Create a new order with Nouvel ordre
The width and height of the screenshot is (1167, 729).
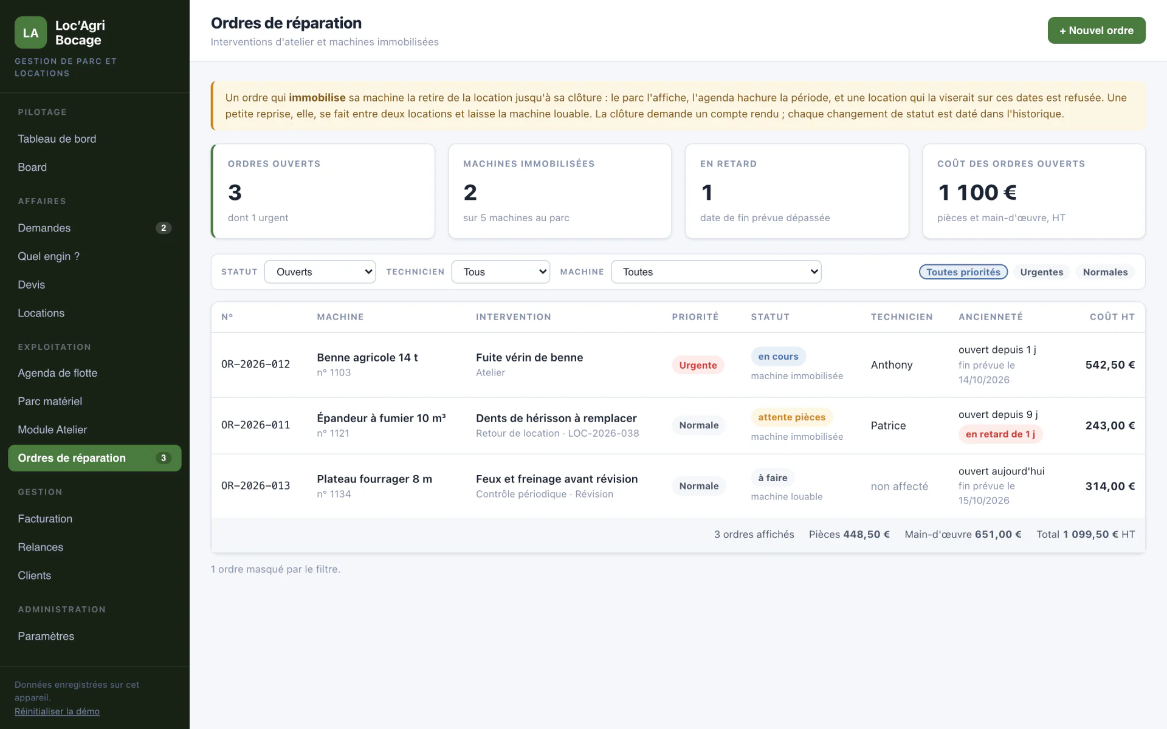[x=1096, y=30]
